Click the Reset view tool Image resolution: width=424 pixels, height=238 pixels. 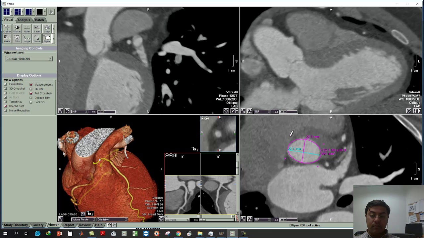tap(7, 39)
